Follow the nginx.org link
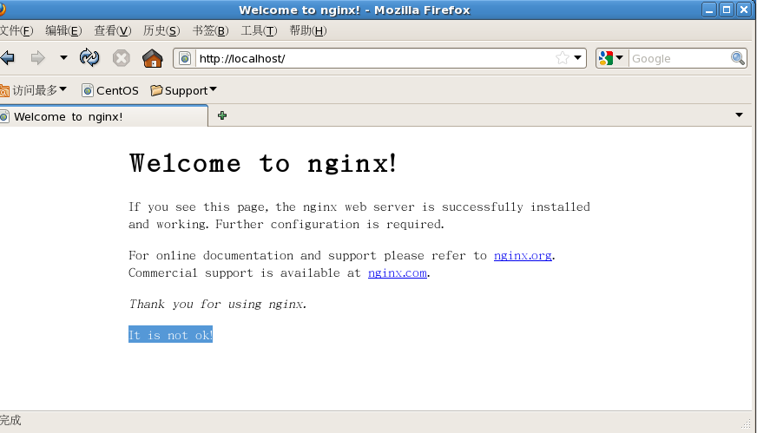Image resolution: width=757 pixels, height=433 pixels. tap(523, 255)
